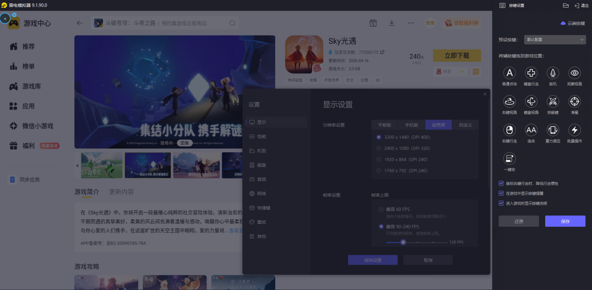Image resolution: width=592 pixels, height=290 pixels.
Task: Open the three-dot more menu in game center
Action: (x=411, y=23)
